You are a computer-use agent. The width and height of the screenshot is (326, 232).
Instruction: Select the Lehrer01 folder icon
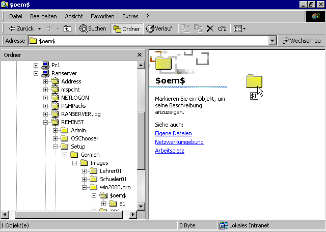(94, 171)
